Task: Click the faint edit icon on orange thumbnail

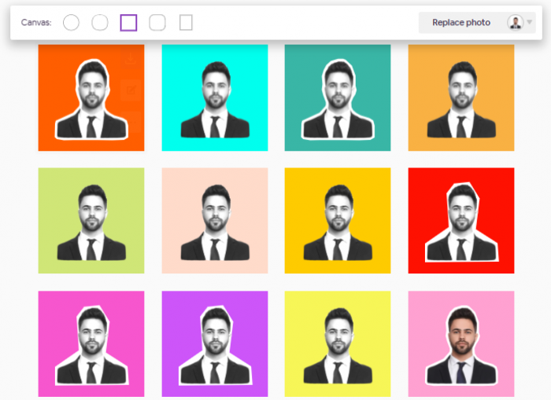Action: [131, 90]
